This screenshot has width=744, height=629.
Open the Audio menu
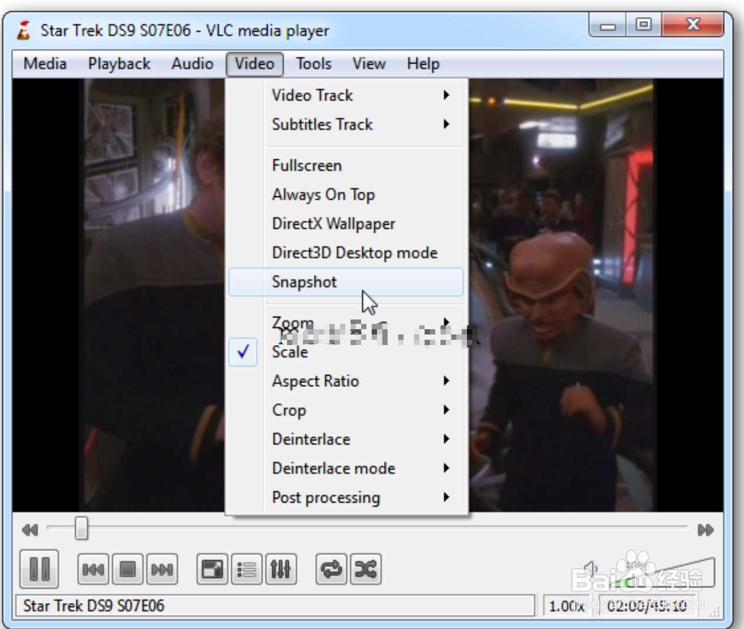point(192,63)
